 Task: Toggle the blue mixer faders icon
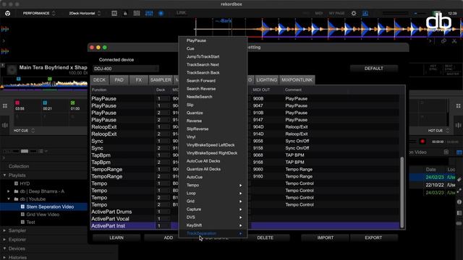pos(149,13)
